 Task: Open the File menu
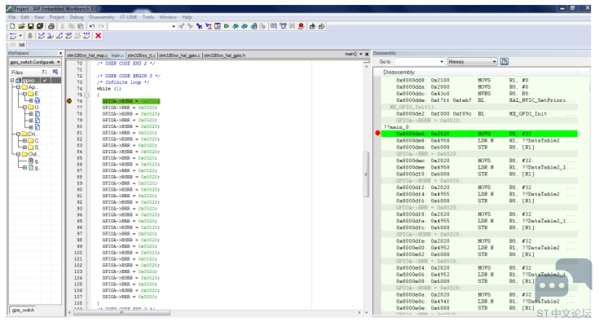coord(12,17)
